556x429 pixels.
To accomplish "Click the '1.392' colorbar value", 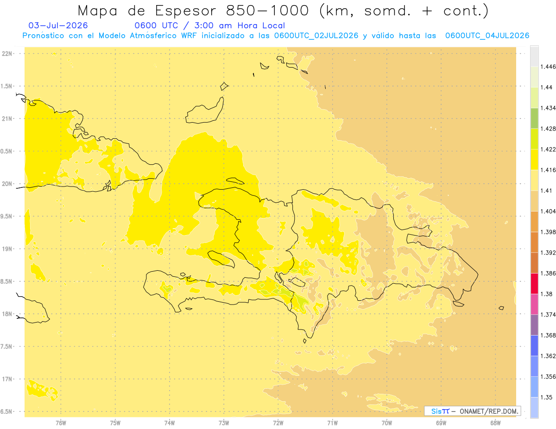I will (549, 253).
